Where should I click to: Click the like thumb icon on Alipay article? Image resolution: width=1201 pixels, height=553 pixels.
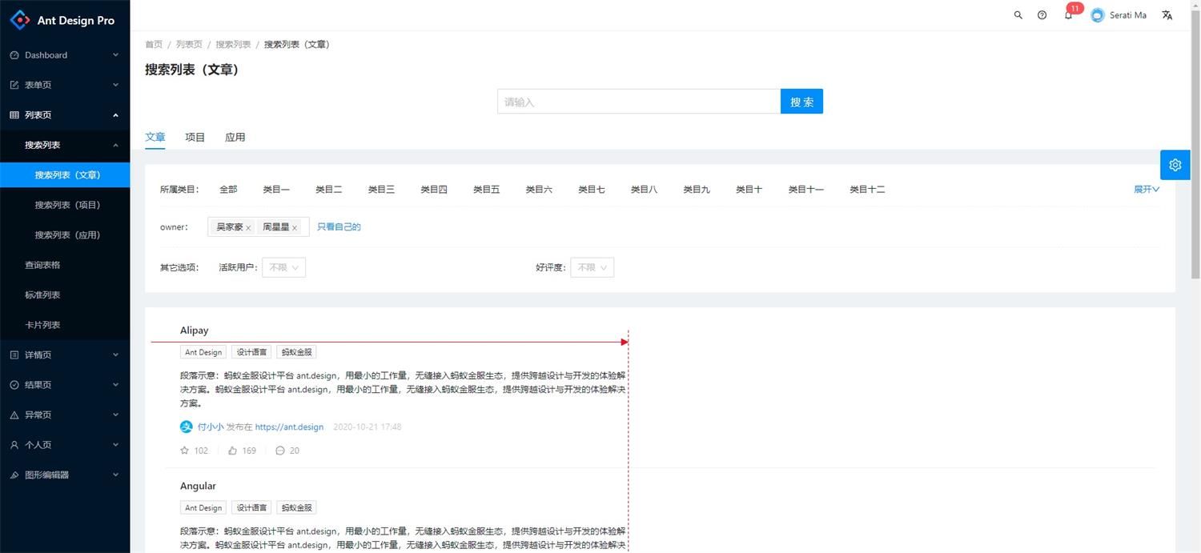coord(232,451)
